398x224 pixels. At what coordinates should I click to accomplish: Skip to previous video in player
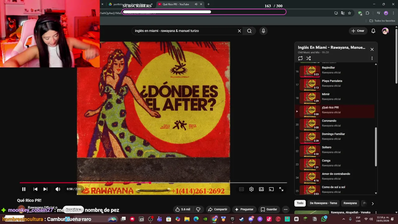tap(35, 189)
